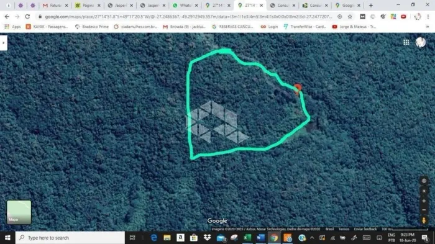Viewport: 435px width, 244px height.
Task: Click the location/plus icon in address bar
Action: 339,17
